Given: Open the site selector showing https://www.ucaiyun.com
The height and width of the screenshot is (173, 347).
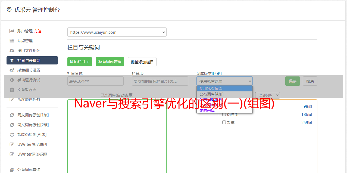Looking at the screenshot, I should 117,32.
